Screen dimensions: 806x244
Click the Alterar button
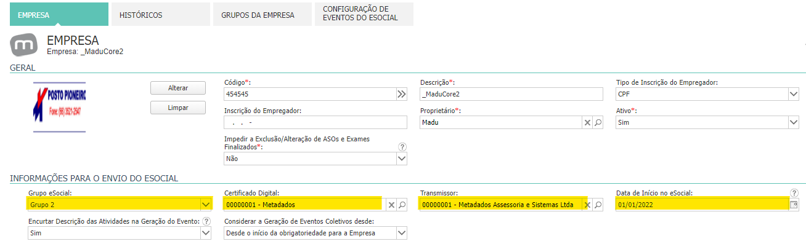click(x=178, y=88)
